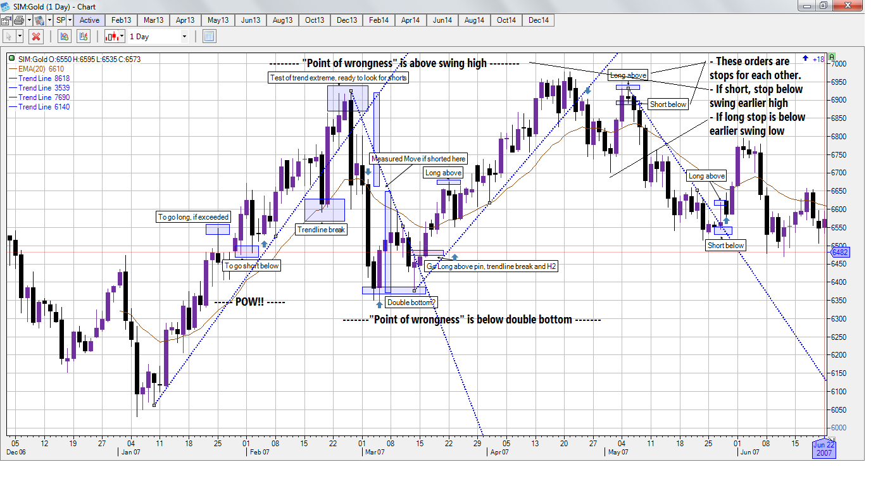Click the 'Short below' label near 6900
The height and width of the screenshot is (481, 871).
point(668,104)
